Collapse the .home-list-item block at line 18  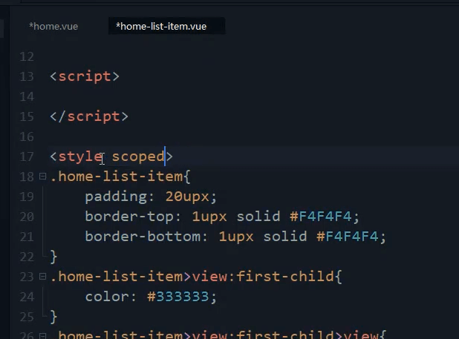[43, 177]
